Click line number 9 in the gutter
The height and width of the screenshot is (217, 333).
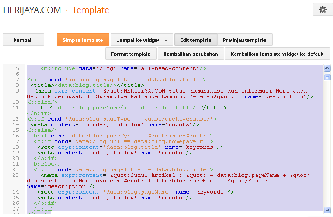coord(17,91)
